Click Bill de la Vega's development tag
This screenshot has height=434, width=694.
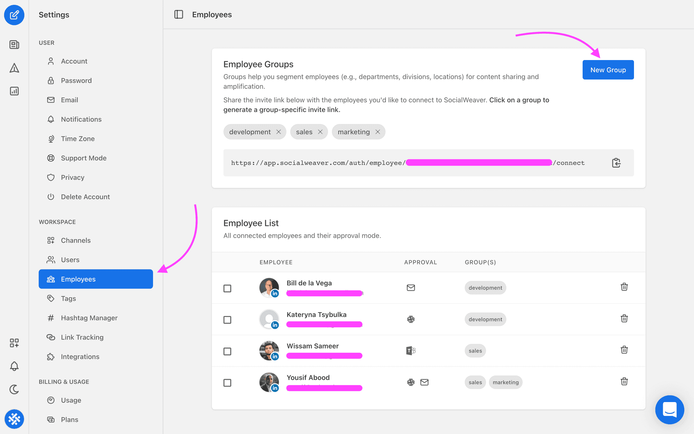click(x=485, y=288)
